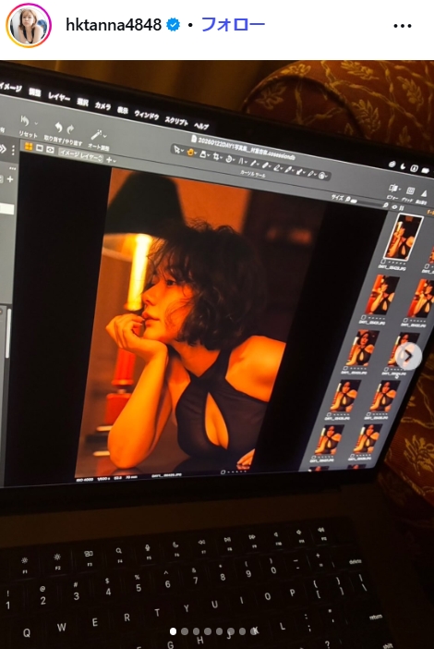The image size is (434, 649).
Task: Expand the pan hand tool dropdown arrow
Action: click(x=196, y=153)
